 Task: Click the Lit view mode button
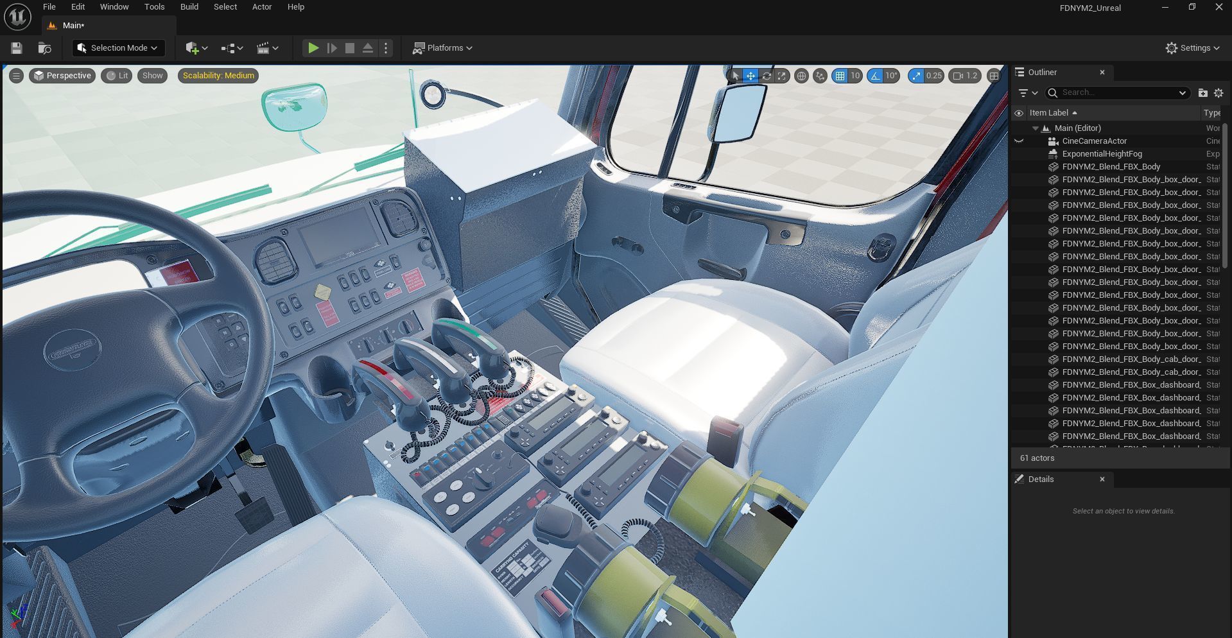pos(117,76)
